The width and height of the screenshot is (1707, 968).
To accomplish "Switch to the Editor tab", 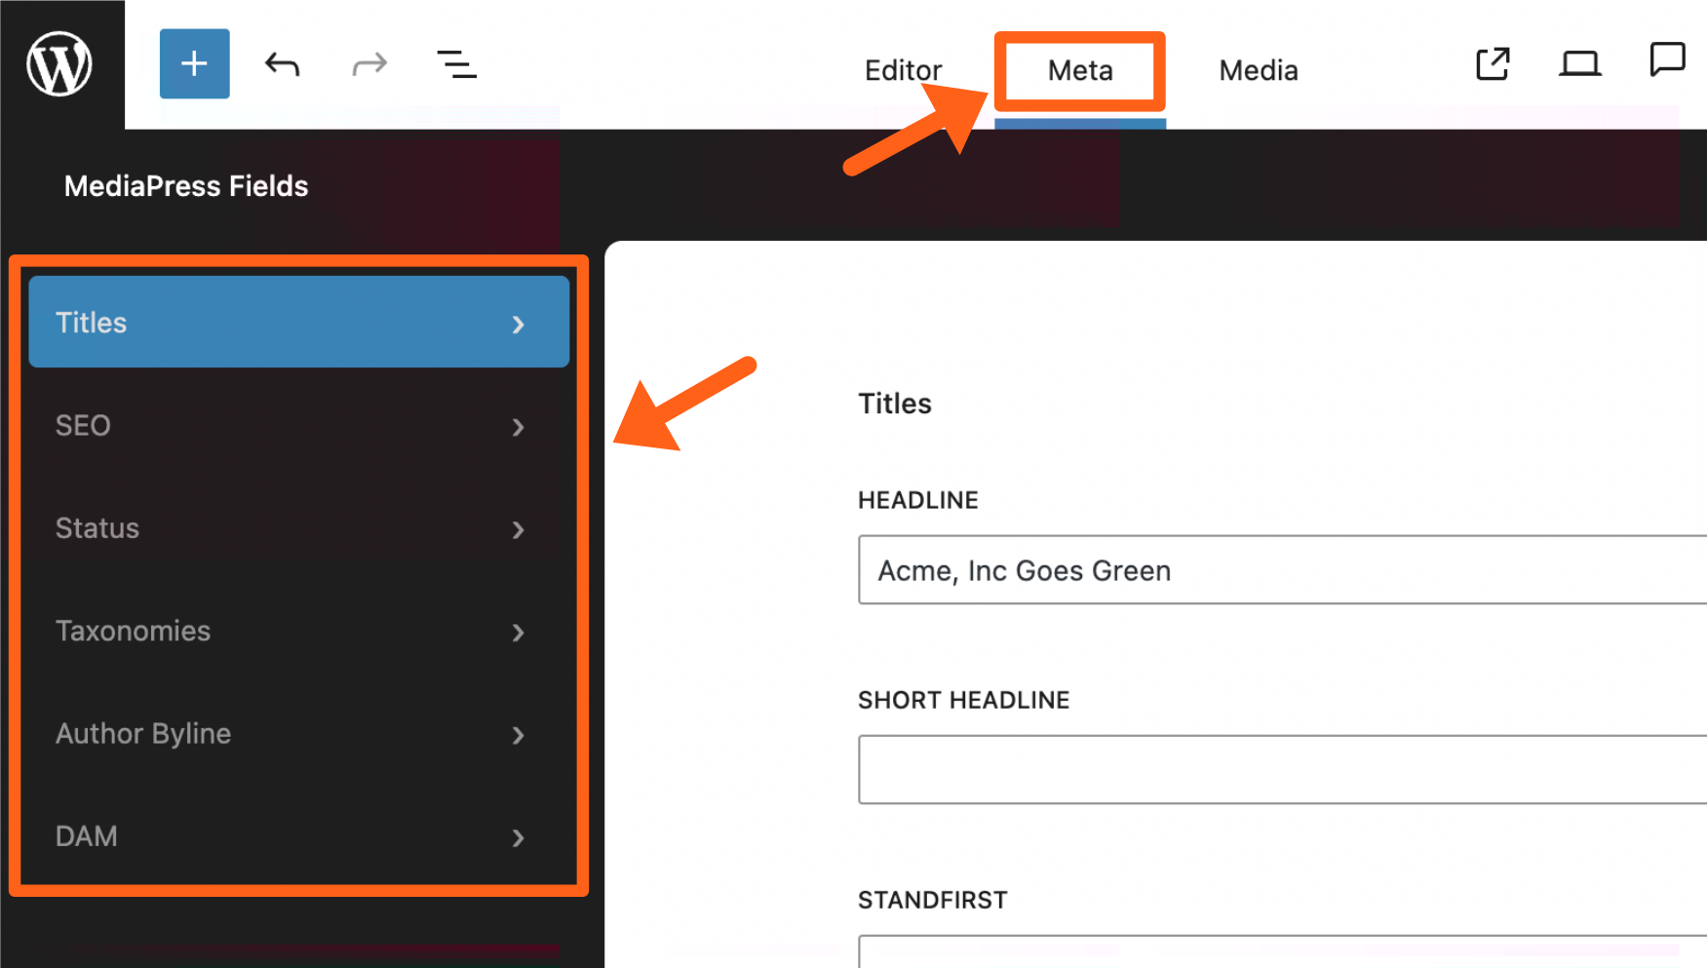I will click(x=903, y=70).
